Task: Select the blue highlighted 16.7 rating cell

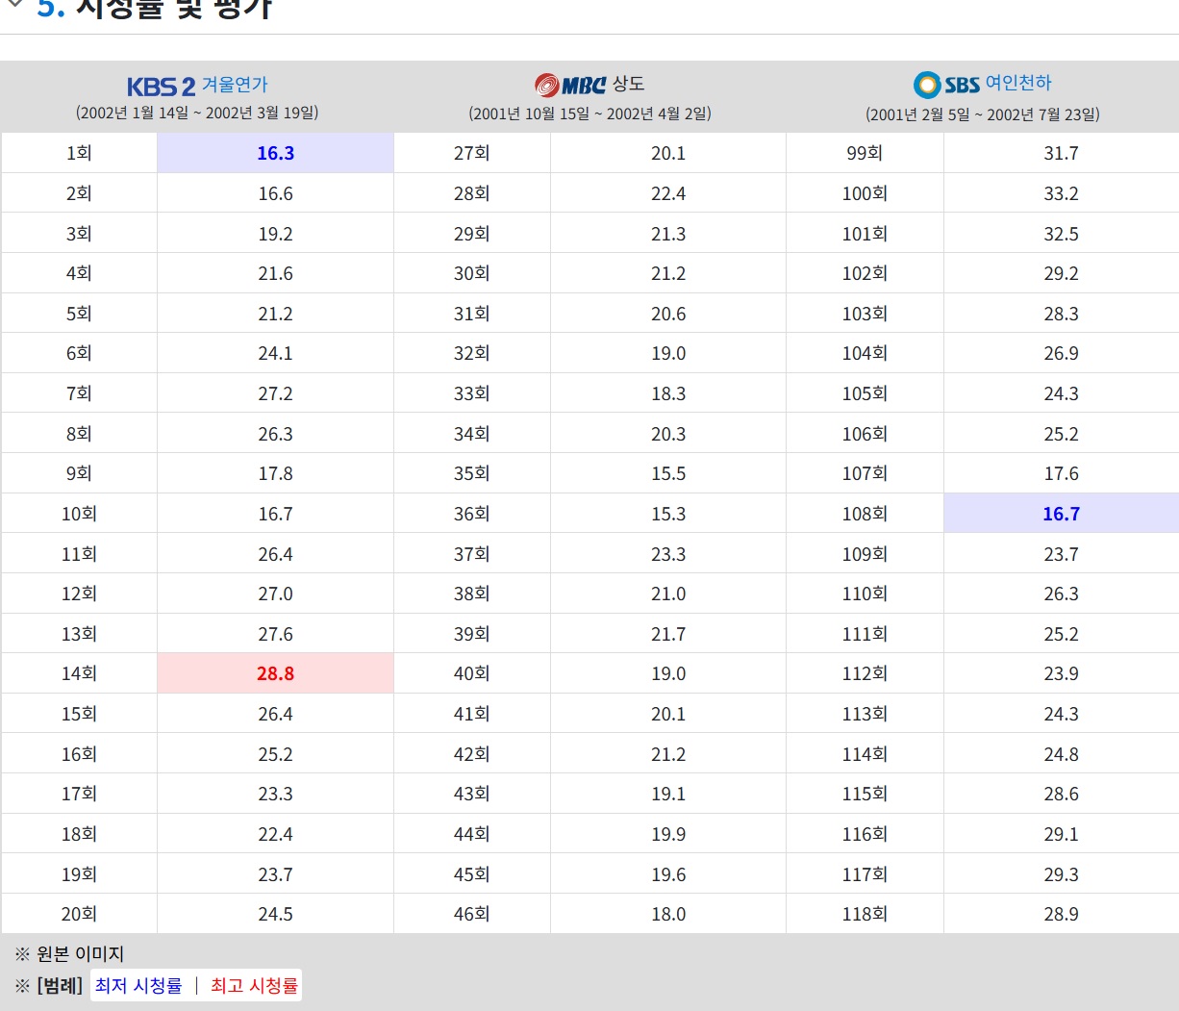Action: [x=1061, y=514]
